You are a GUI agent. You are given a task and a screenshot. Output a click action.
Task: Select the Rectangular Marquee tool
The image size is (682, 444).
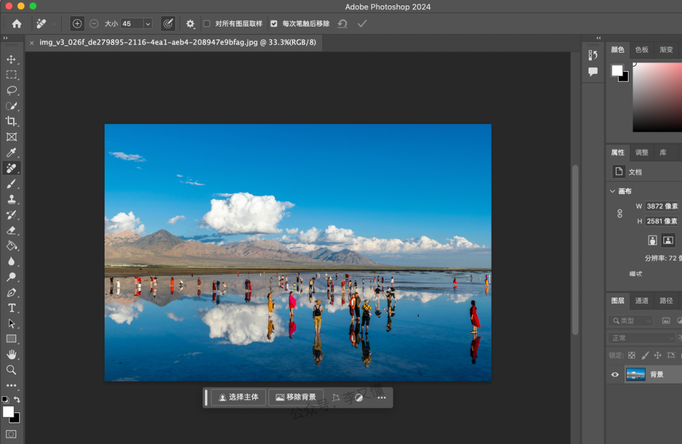pos(11,74)
